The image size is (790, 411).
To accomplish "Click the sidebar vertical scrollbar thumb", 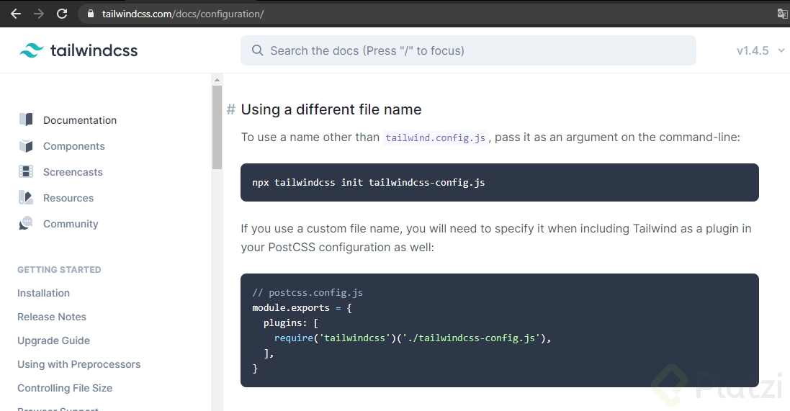I will pos(217,127).
